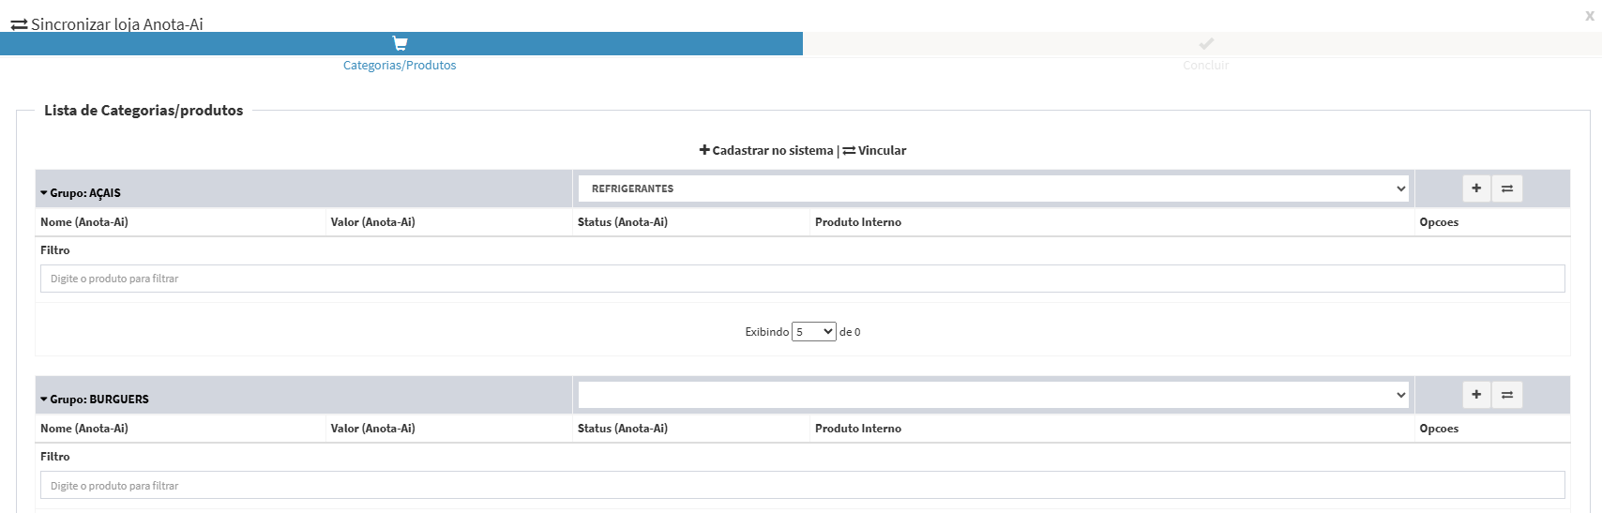Open the REFRIGERANTES category dropdown
Viewport: 1602px width, 513px height.
point(994,189)
